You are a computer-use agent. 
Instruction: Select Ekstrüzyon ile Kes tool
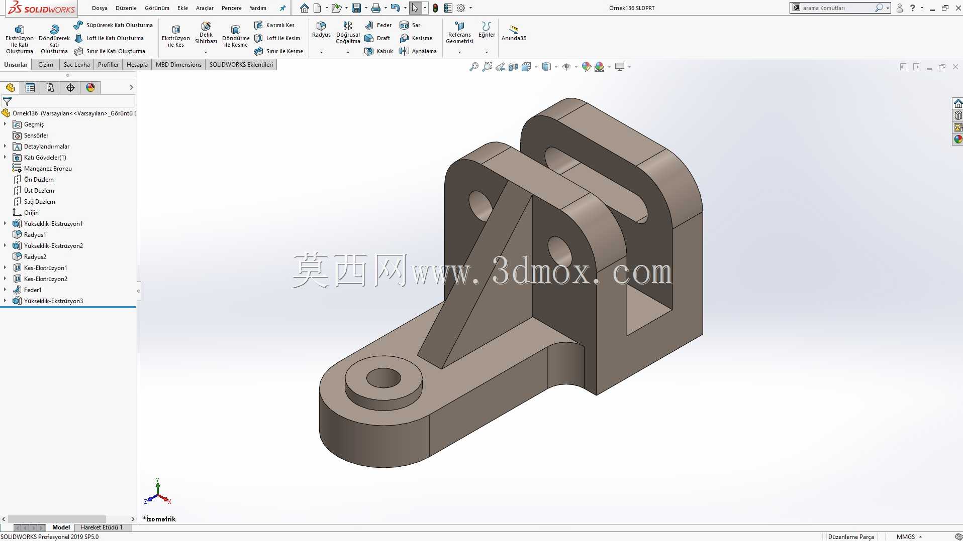[x=176, y=36]
